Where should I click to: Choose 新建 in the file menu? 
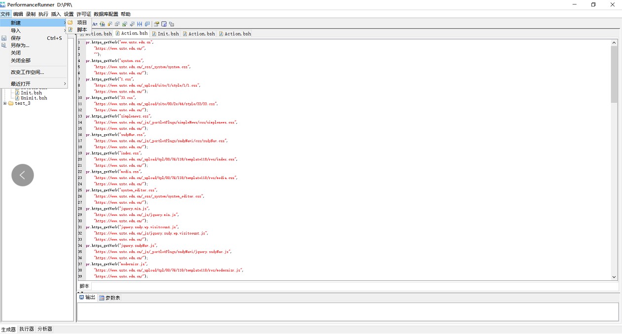(x=34, y=23)
